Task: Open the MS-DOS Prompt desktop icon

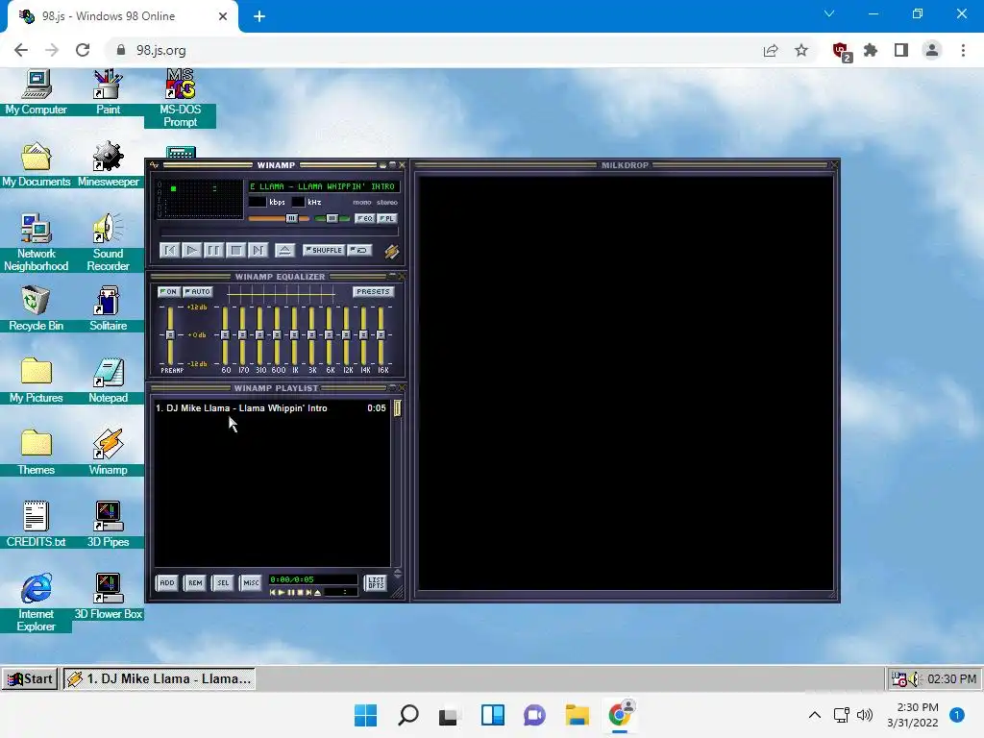Action: tap(180, 99)
